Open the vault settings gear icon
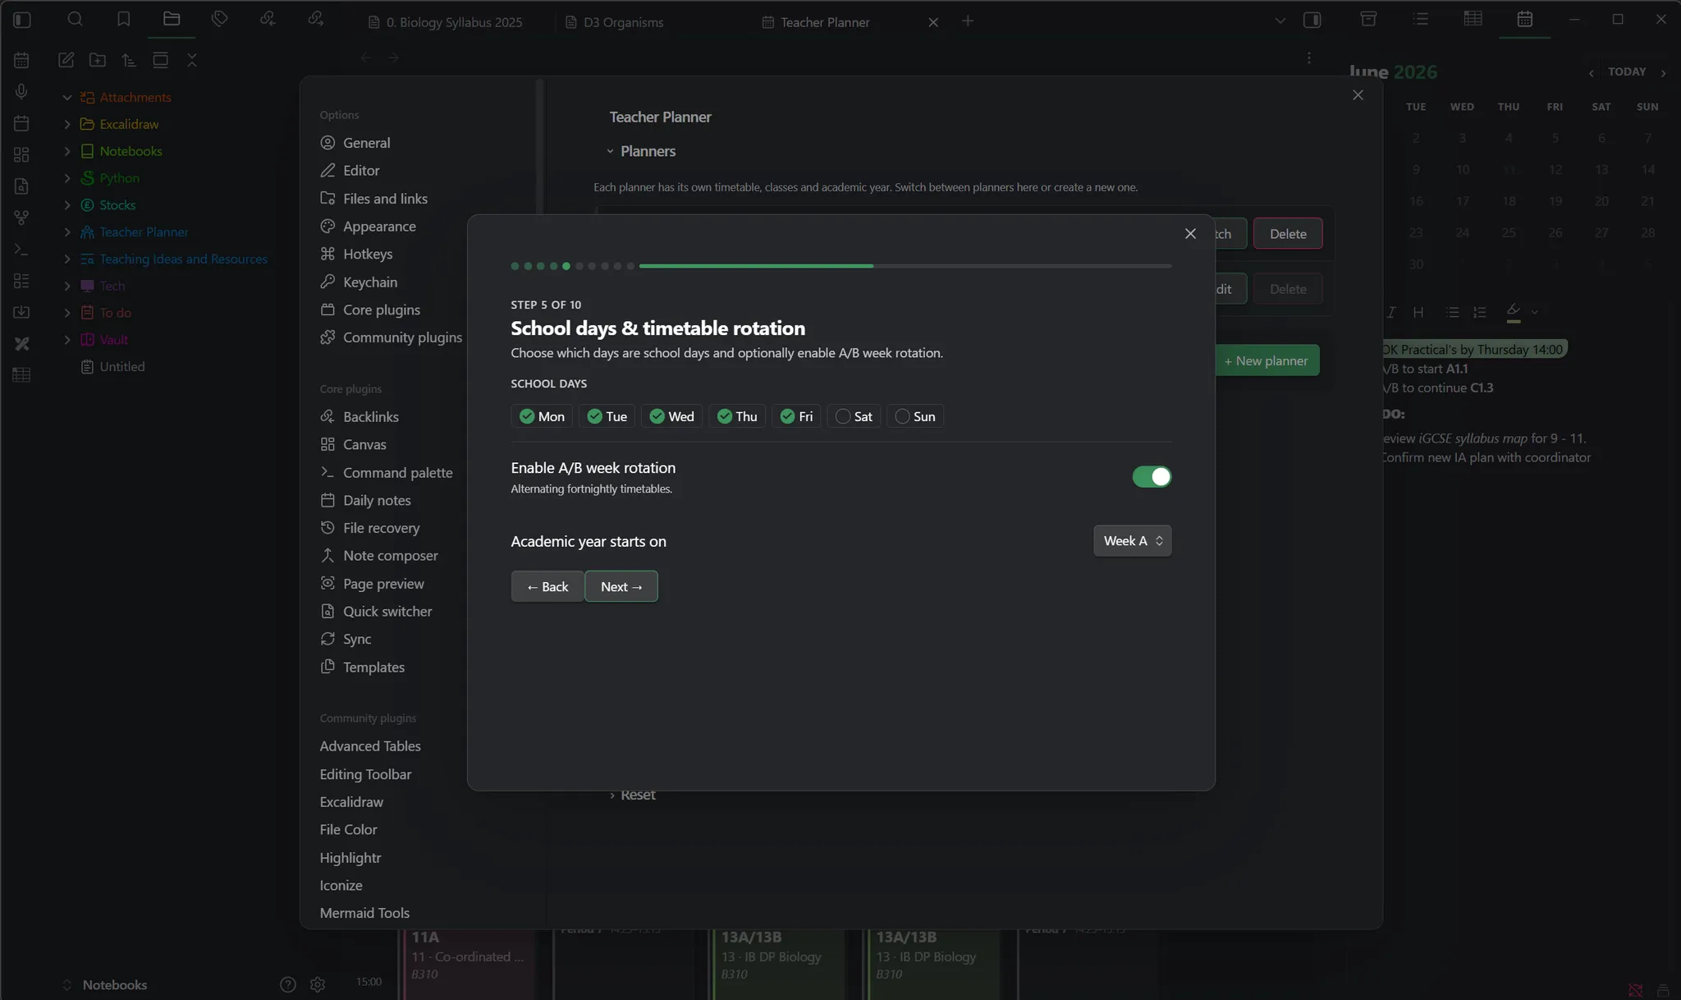1681x1000 pixels. pos(318,984)
